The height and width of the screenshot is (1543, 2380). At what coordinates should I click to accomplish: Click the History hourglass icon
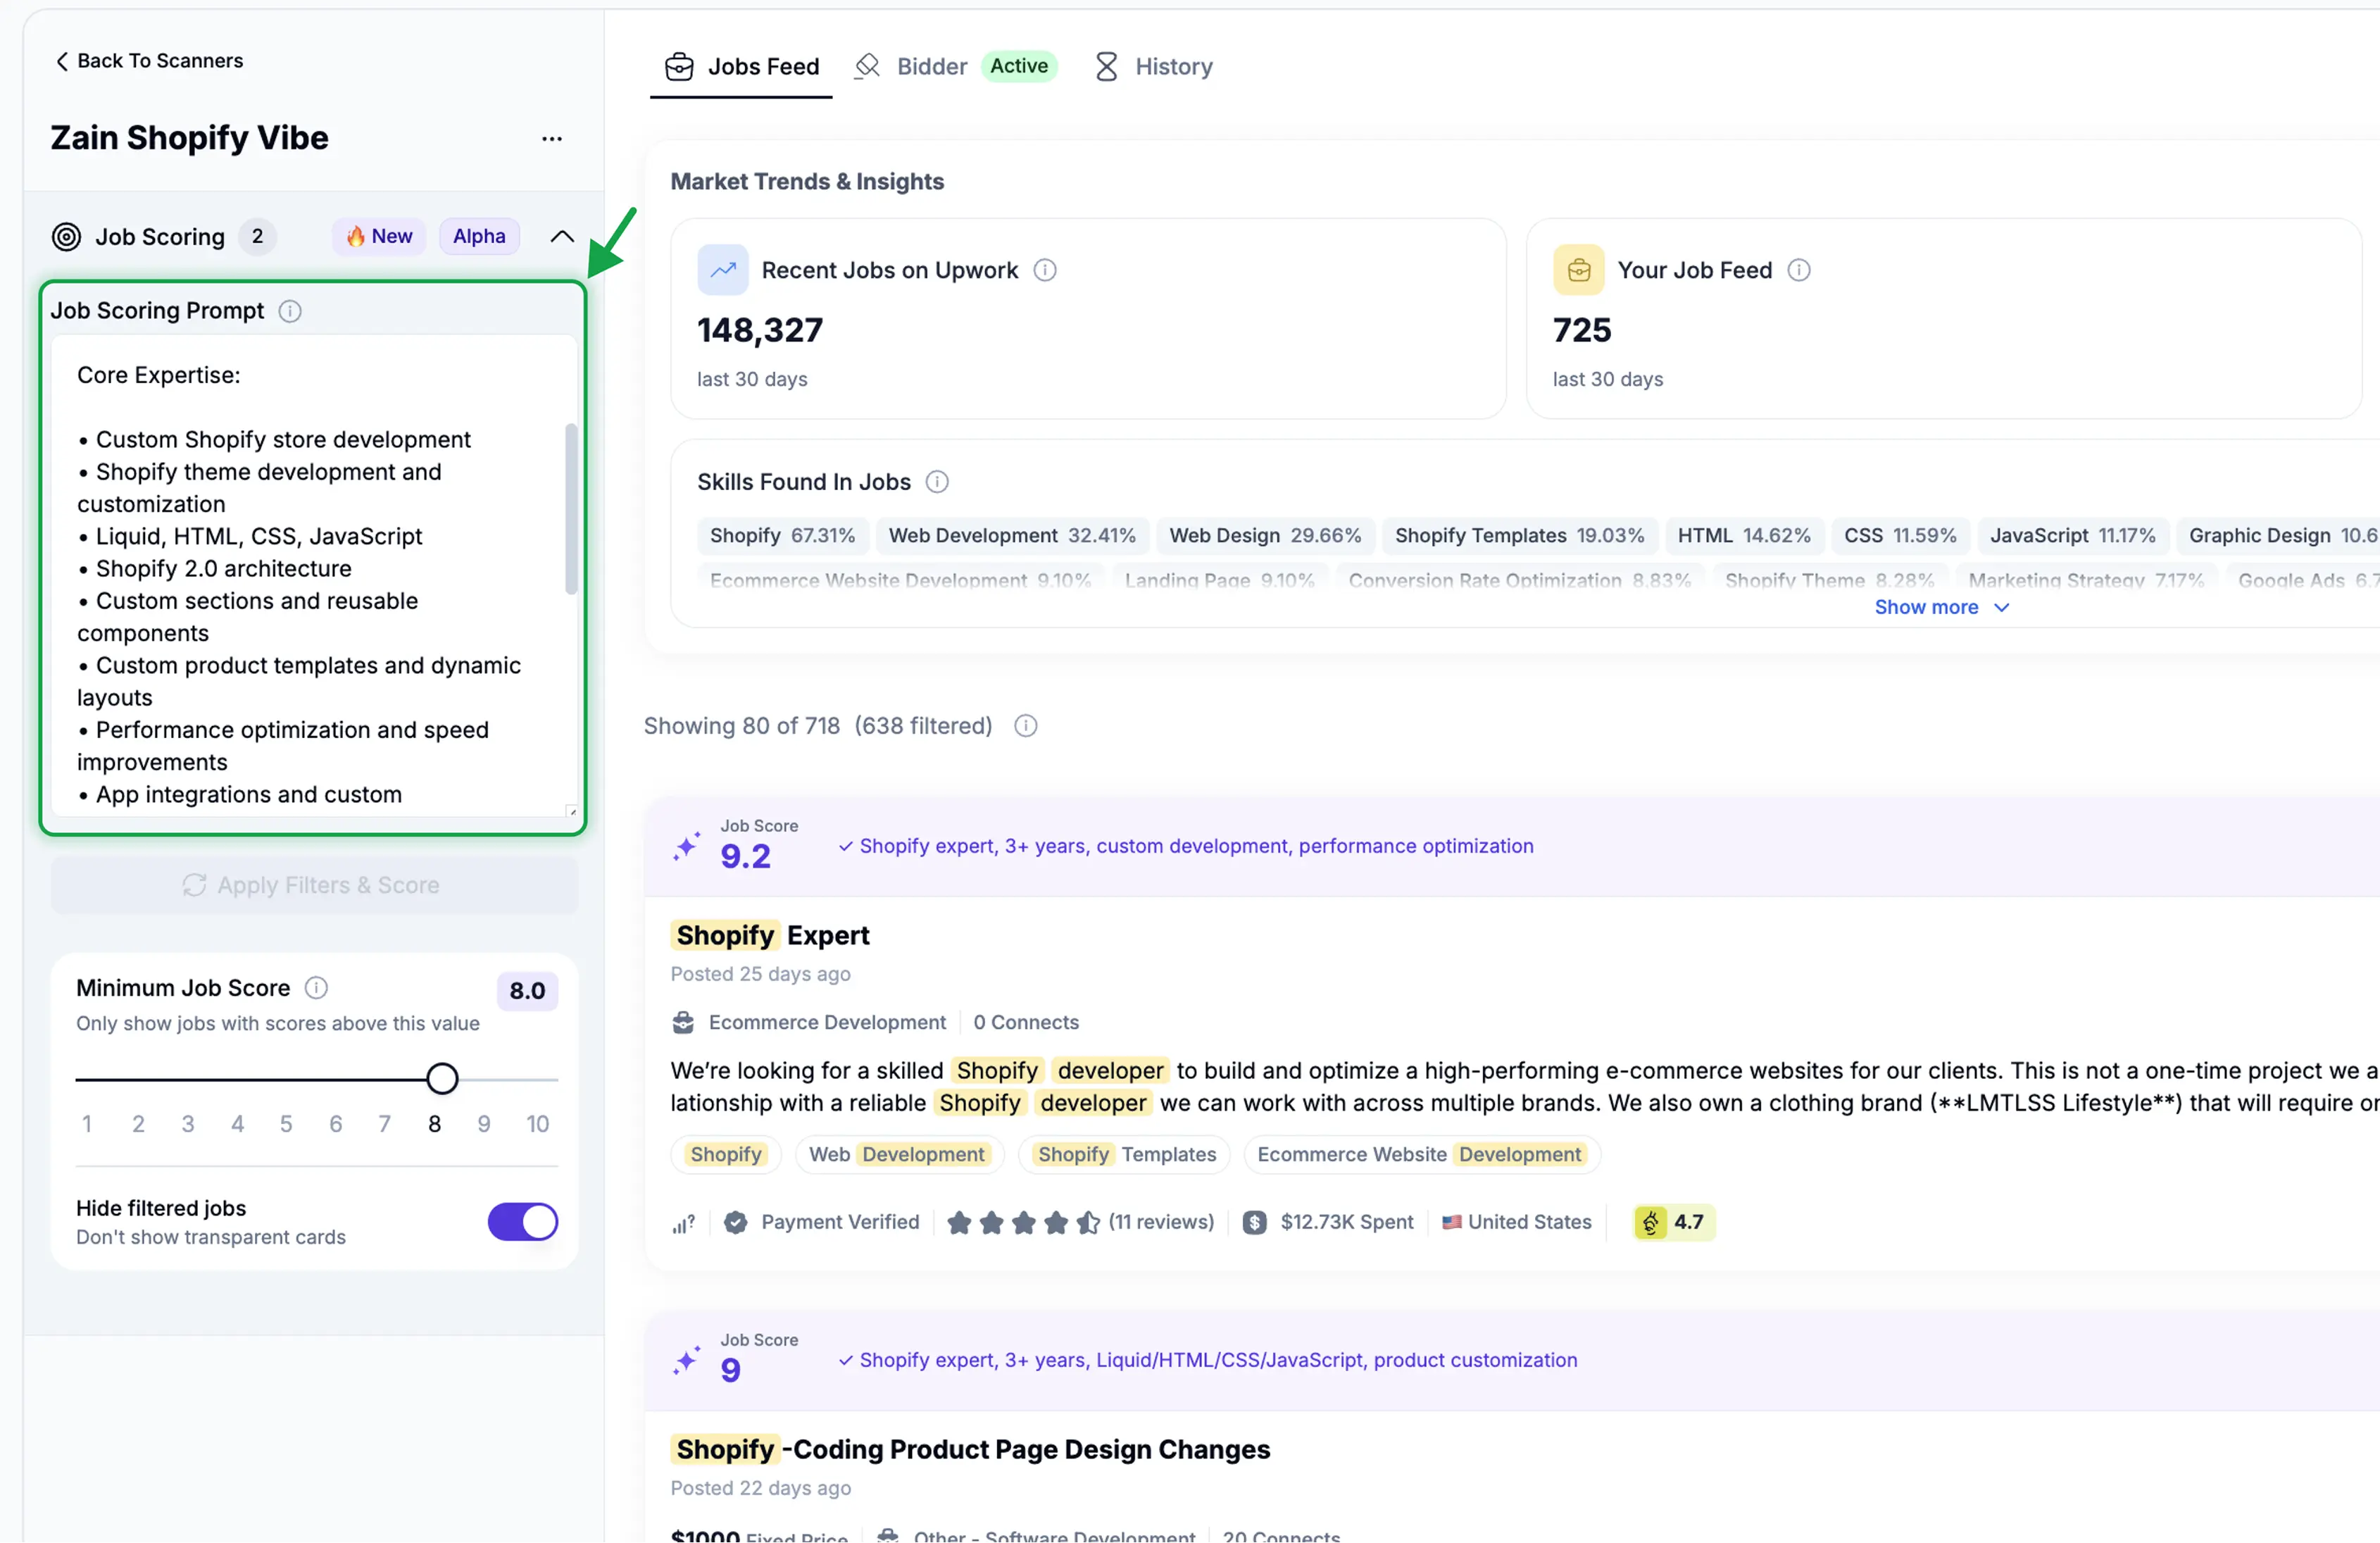pyautogui.click(x=1106, y=67)
